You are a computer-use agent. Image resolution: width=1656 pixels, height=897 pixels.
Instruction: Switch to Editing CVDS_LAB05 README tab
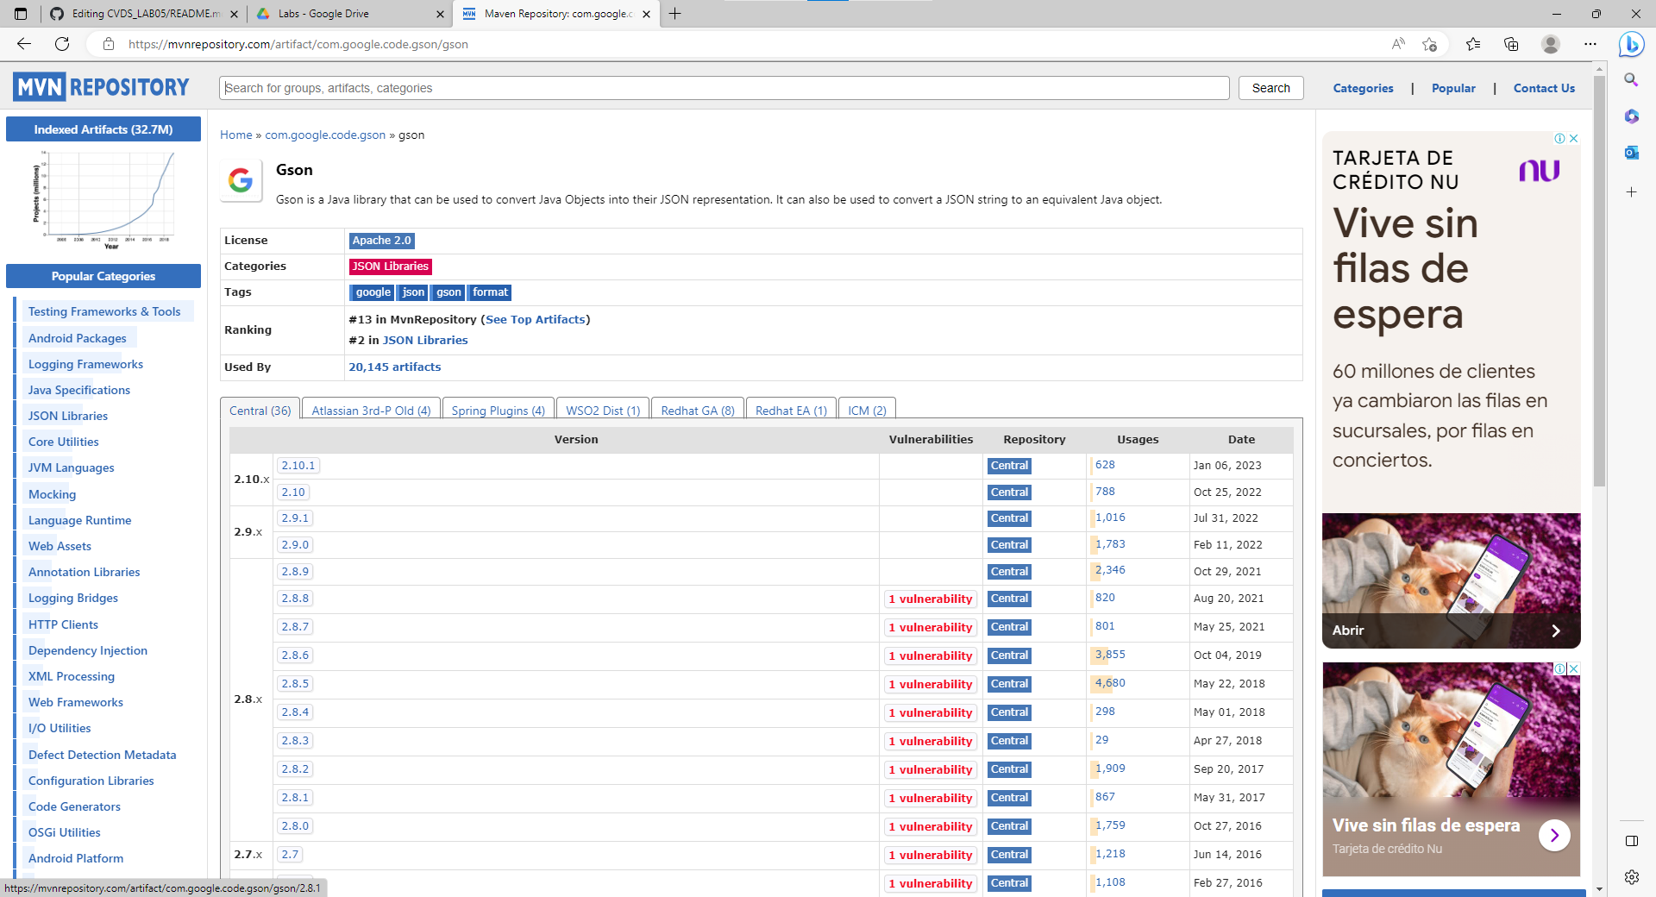point(144,14)
